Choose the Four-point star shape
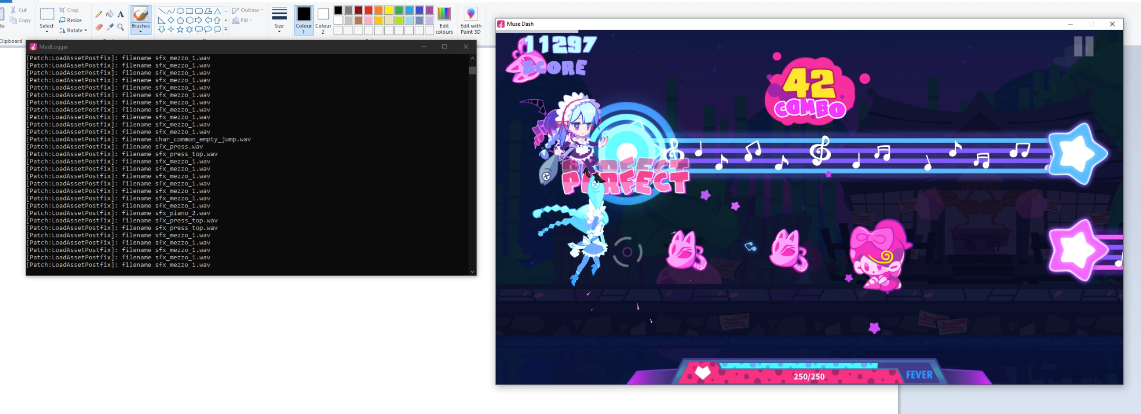1141x414 pixels. pyautogui.click(x=171, y=30)
